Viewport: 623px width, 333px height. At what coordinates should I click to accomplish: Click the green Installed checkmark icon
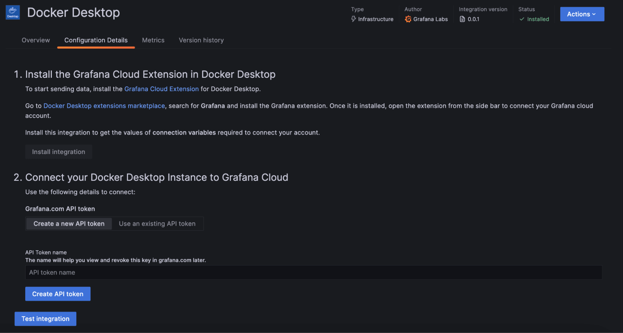pyautogui.click(x=521, y=19)
